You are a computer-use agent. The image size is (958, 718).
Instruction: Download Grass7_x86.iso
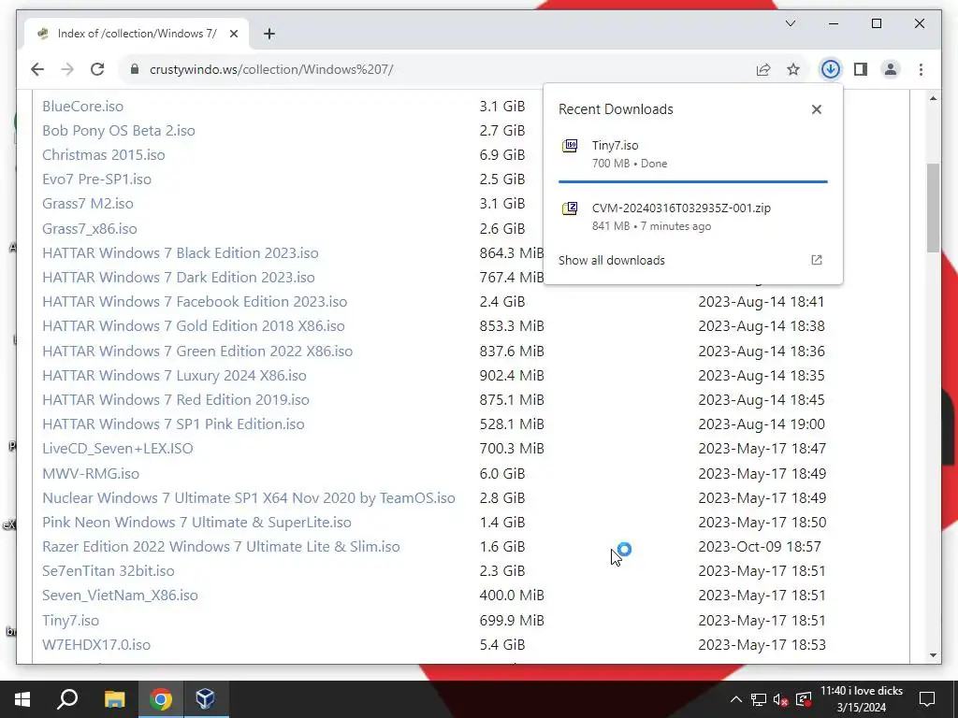tap(89, 229)
